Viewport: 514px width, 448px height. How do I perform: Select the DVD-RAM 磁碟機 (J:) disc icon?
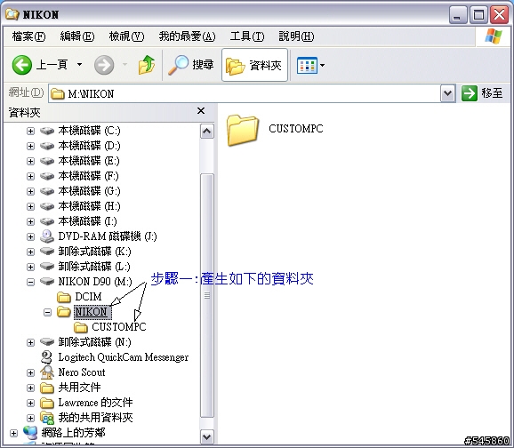click(x=47, y=236)
